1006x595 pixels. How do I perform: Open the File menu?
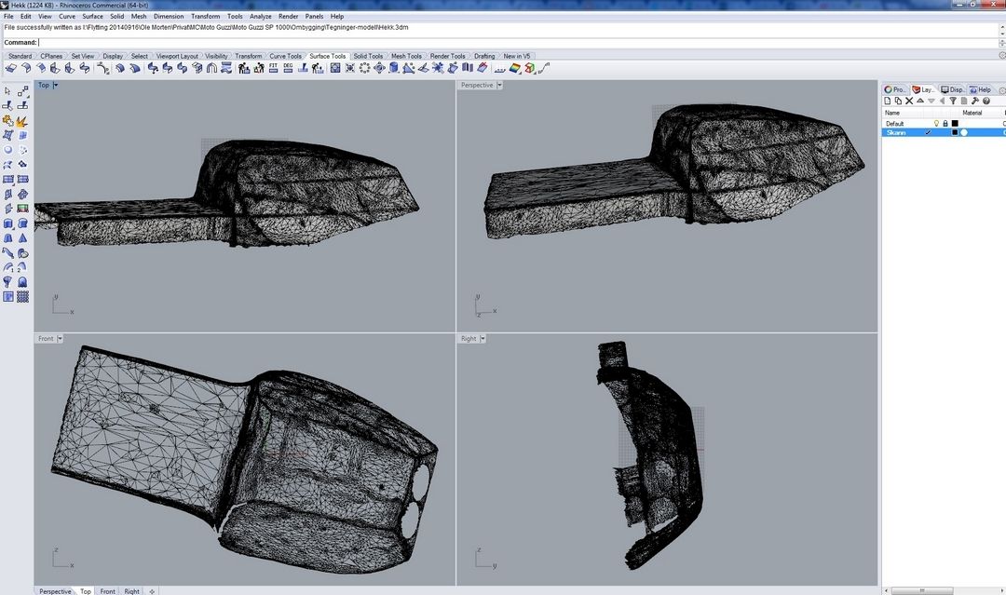[x=8, y=16]
